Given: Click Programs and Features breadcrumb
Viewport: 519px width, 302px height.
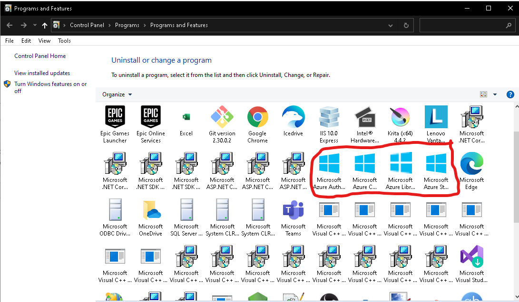Looking at the screenshot, I should 179,25.
